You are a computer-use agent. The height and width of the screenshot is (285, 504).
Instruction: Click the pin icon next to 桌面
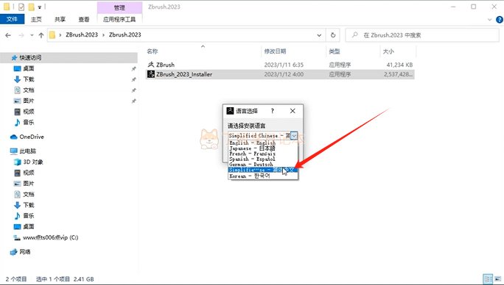pyautogui.click(x=133, y=68)
